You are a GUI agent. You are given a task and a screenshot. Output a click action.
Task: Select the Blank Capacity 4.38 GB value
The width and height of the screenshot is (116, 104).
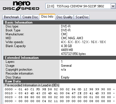click(66, 46)
